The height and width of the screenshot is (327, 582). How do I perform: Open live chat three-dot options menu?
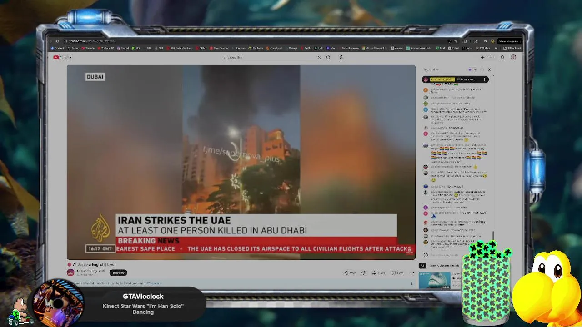click(x=482, y=69)
